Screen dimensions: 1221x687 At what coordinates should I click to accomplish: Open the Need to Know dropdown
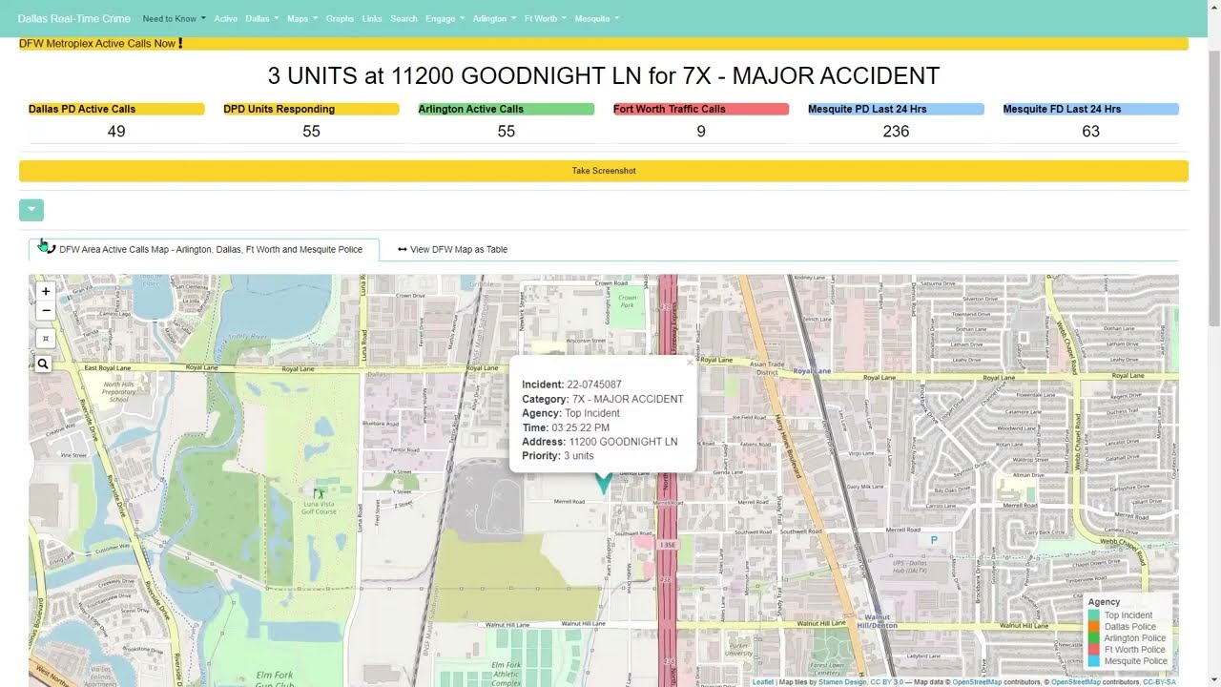[175, 18]
